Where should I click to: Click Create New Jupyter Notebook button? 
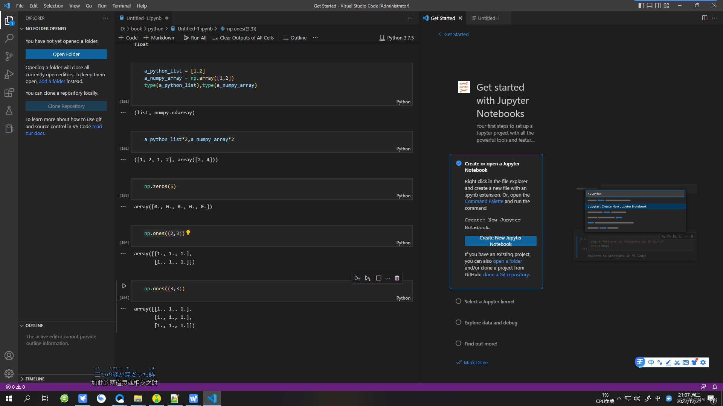pos(500,241)
